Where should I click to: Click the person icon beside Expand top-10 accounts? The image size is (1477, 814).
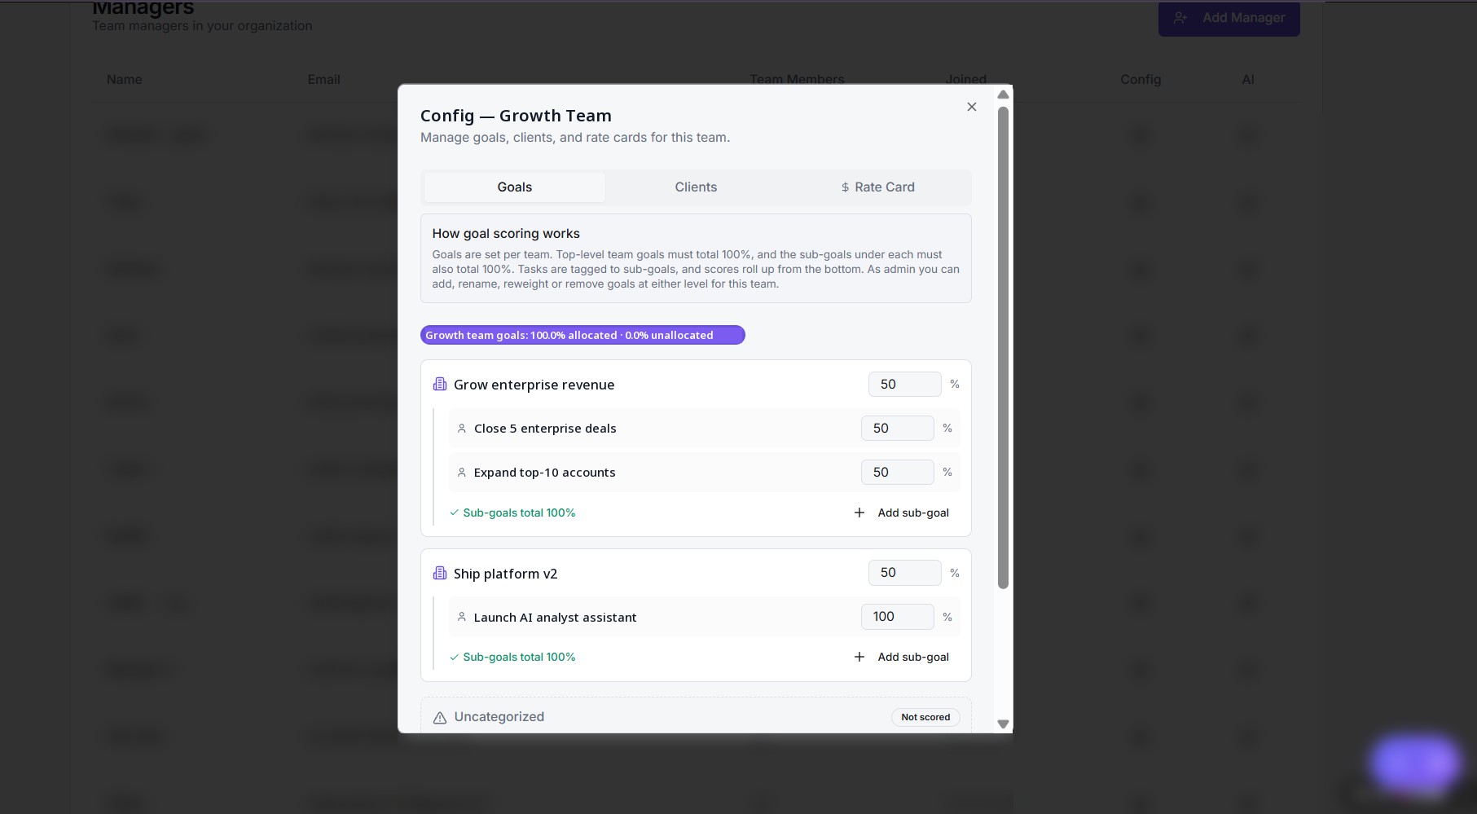point(462,472)
